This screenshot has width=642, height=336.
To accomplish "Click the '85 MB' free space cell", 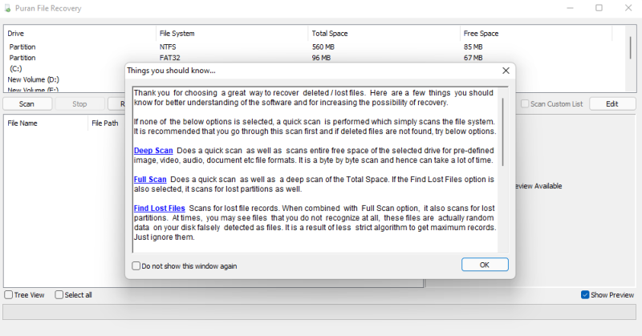I will click(473, 47).
